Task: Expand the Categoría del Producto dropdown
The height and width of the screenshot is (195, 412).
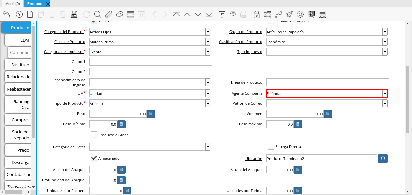Action: tap(208, 32)
